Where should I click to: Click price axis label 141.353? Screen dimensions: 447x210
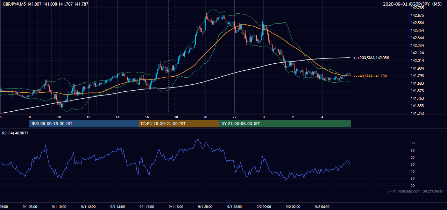(x=417, y=106)
